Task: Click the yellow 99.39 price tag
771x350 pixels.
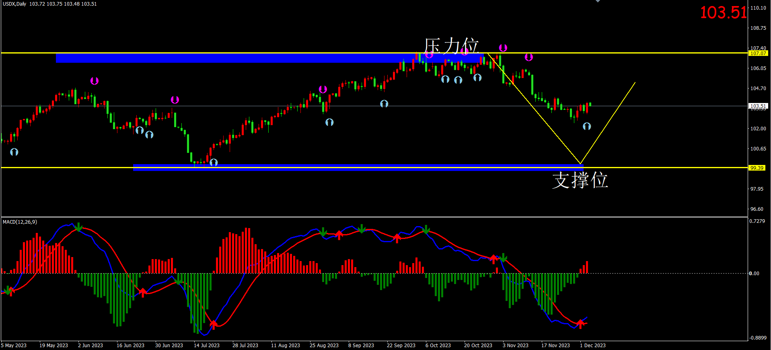Action: pyautogui.click(x=757, y=168)
